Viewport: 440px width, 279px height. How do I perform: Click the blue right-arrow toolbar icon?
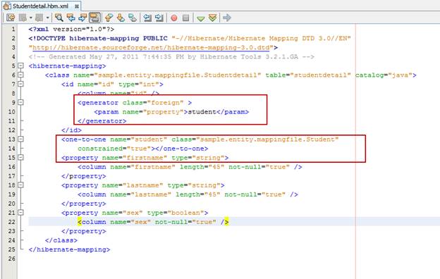[x=227, y=18]
